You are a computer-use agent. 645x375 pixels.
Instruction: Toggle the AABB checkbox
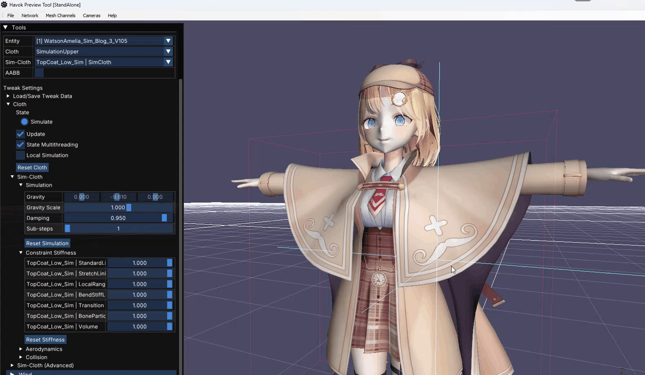tap(39, 73)
